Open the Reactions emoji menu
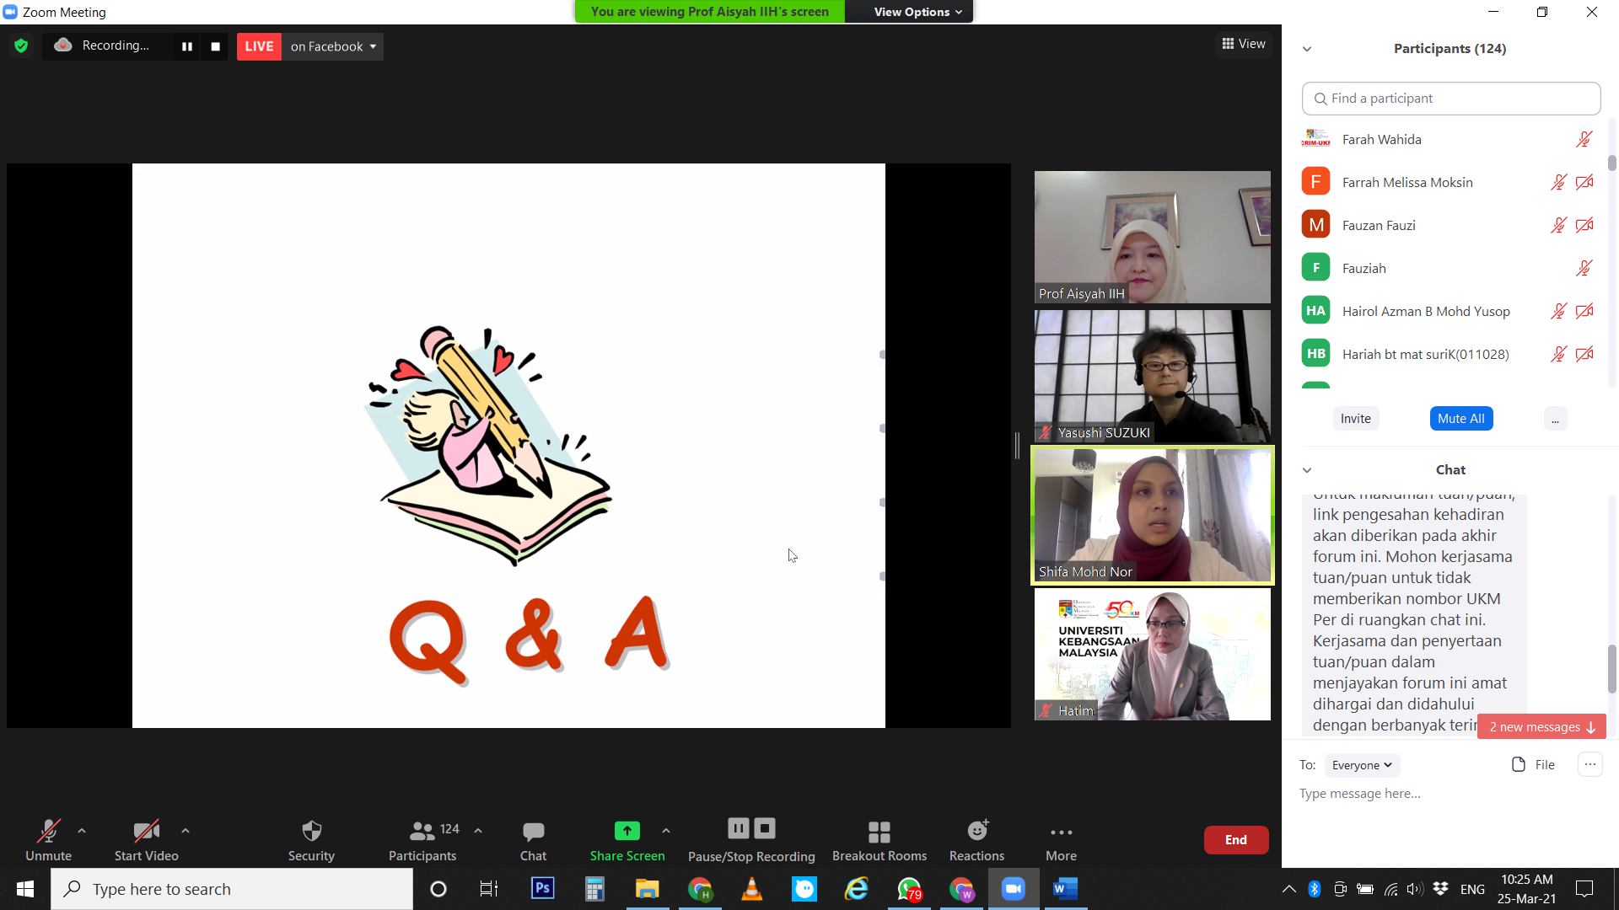The height and width of the screenshot is (910, 1619). point(976,832)
